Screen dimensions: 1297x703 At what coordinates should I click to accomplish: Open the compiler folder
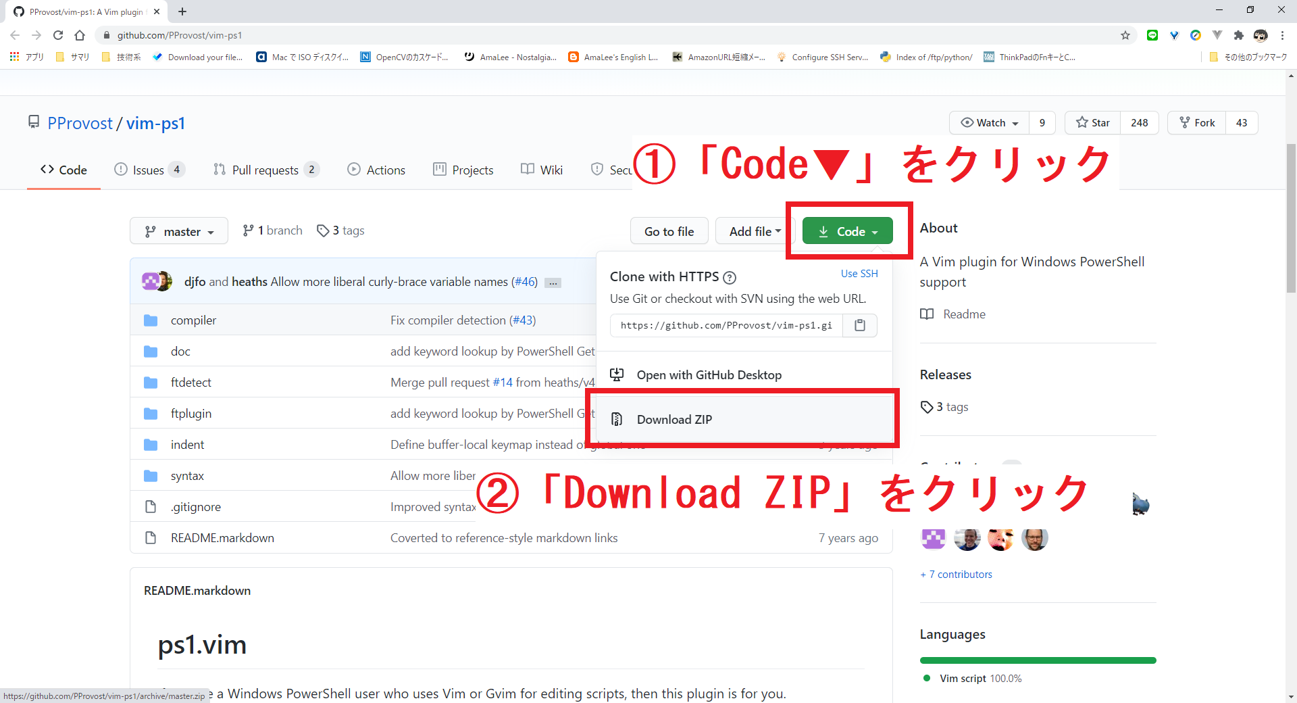[x=193, y=320]
